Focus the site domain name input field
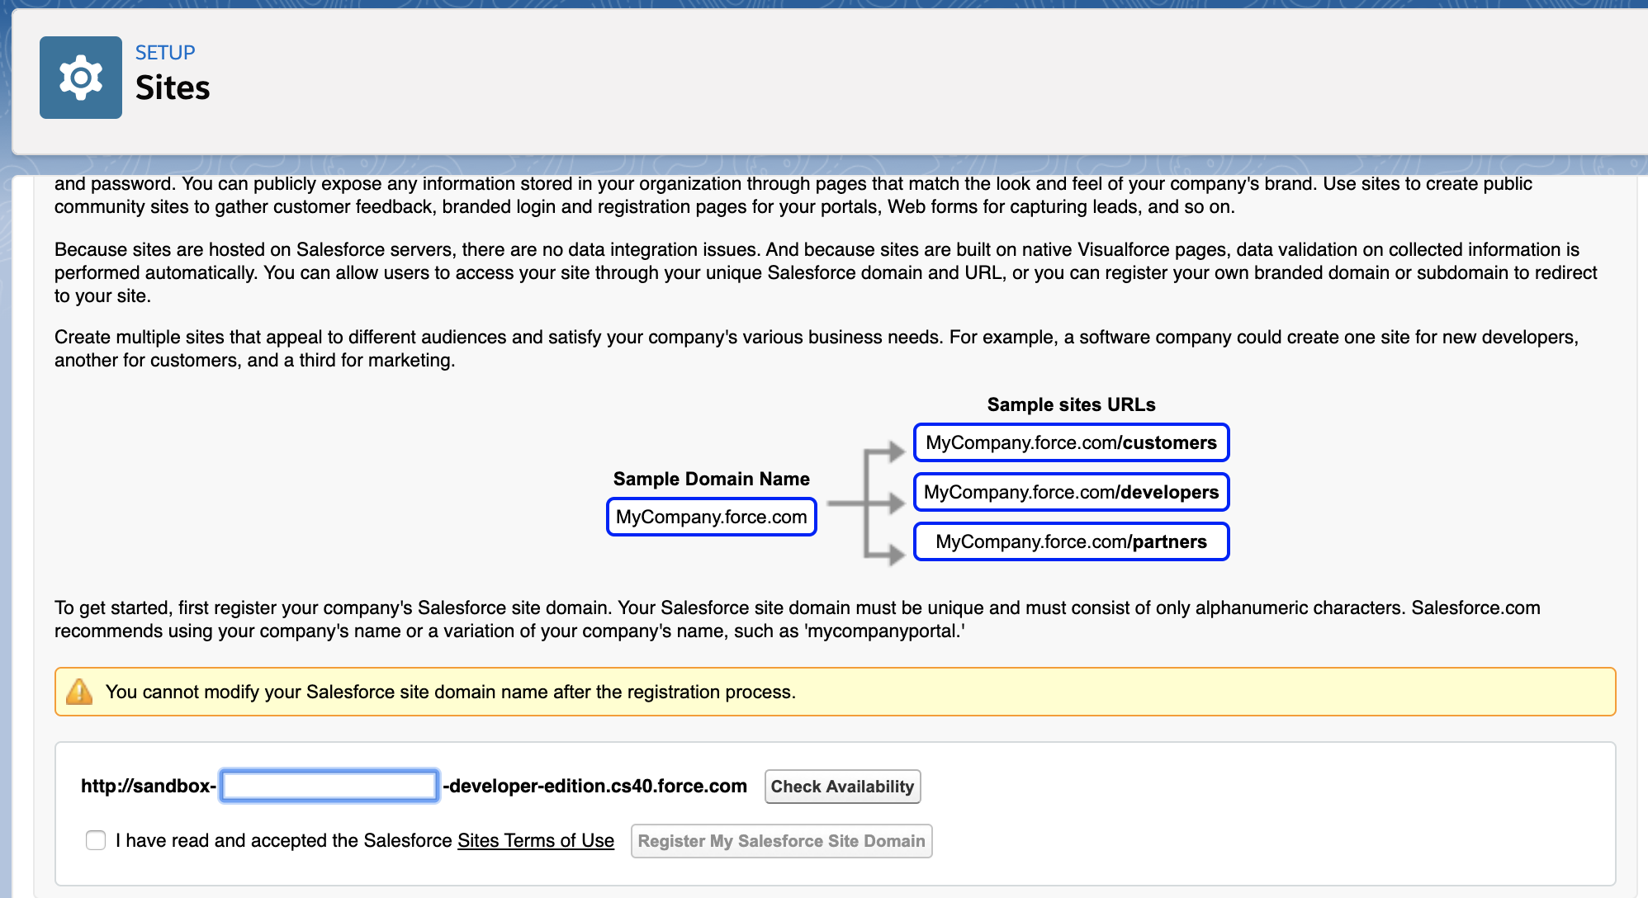The height and width of the screenshot is (898, 1648). click(329, 786)
